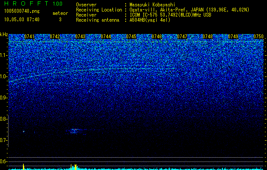Click the 0.8 kHz axis label
This screenshot has width=267, height=170.
(x=3, y=119)
